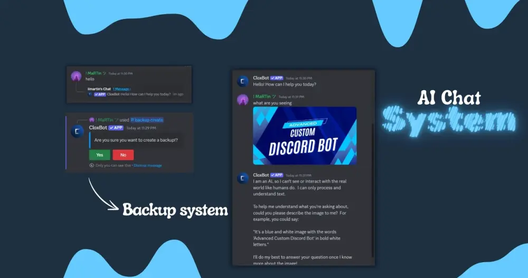Click the APP badge by the 'I am an AI' reply
The height and width of the screenshot is (278, 528).
click(277, 175)
